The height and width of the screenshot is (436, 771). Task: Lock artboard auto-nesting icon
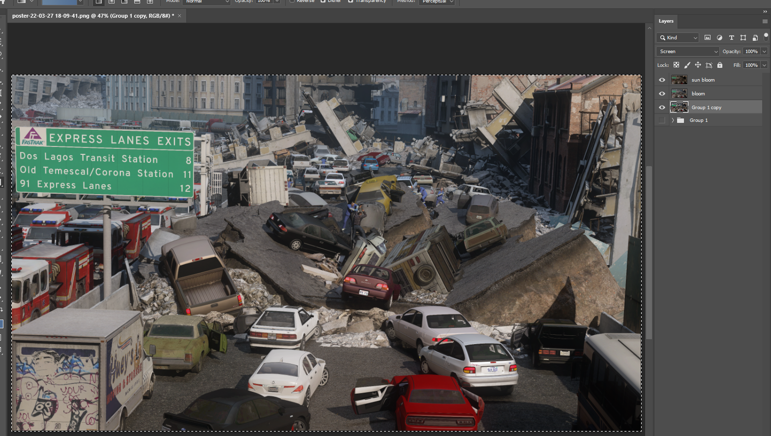point(709,65)
